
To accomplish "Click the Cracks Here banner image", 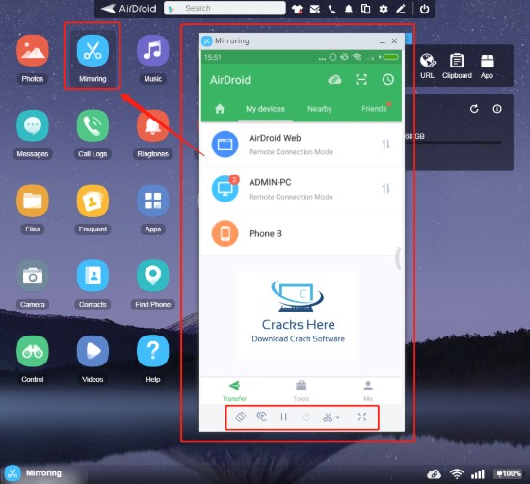I will pyautogui.click(x=297, y=315).
